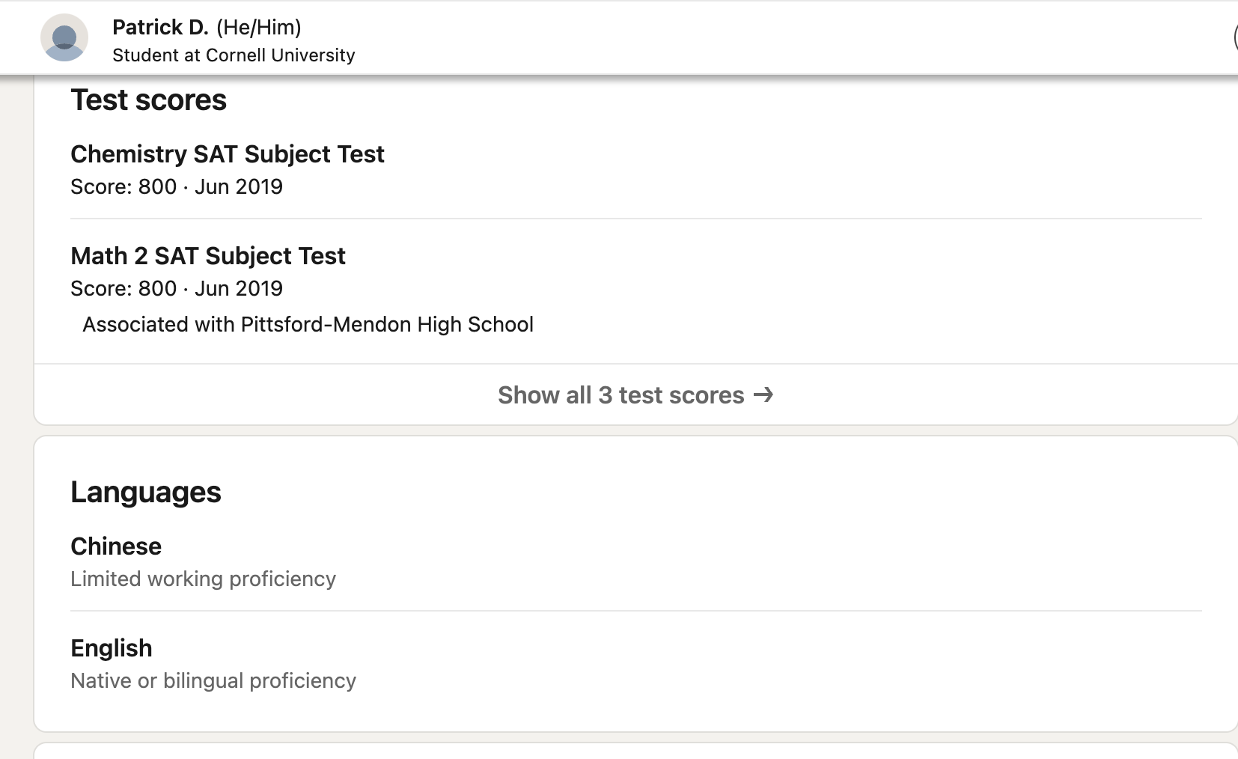This screenshot has height=759, width=1238.
Task: Click the (He/Him) pronouns label
Action: click(259, 28)
